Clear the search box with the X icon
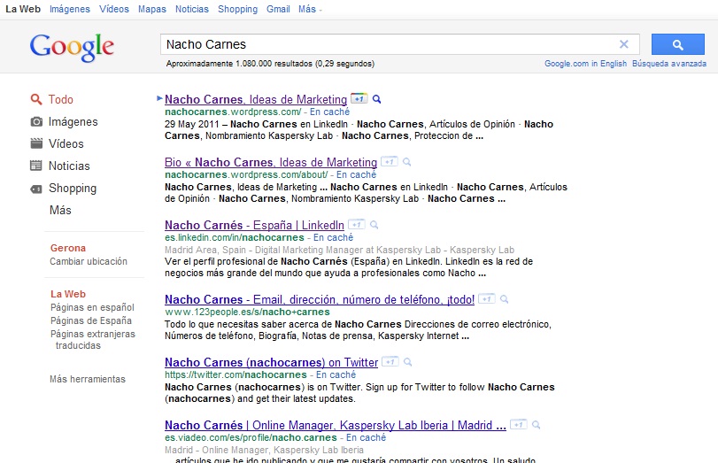This screenshot has width=718, height=463. (x=623, y=44)
